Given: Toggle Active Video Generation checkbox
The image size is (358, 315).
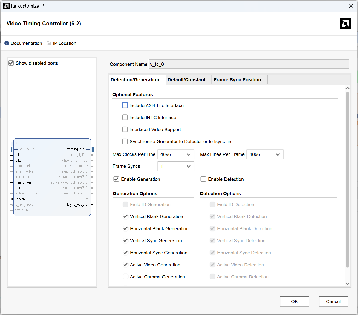Looking at the screenshot, I should coord(125,265).
